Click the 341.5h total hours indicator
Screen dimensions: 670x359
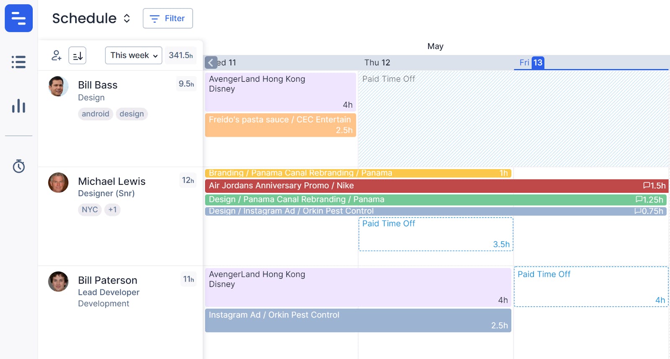(180, 55)
